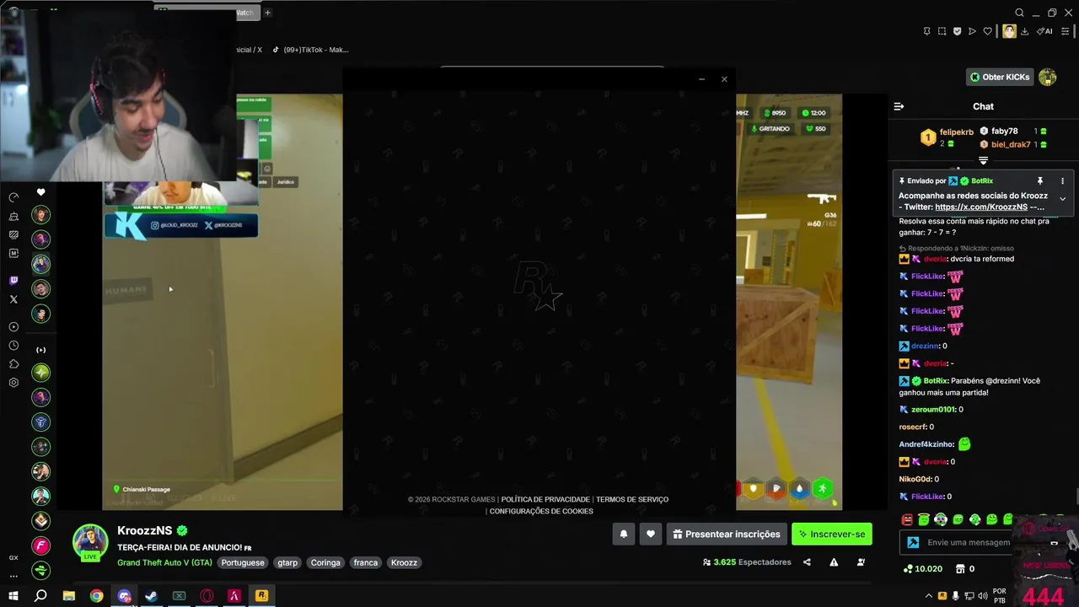Open the browser profile avatar
Viewport: 1079px width, 607px height.
tap(1009, 31)
